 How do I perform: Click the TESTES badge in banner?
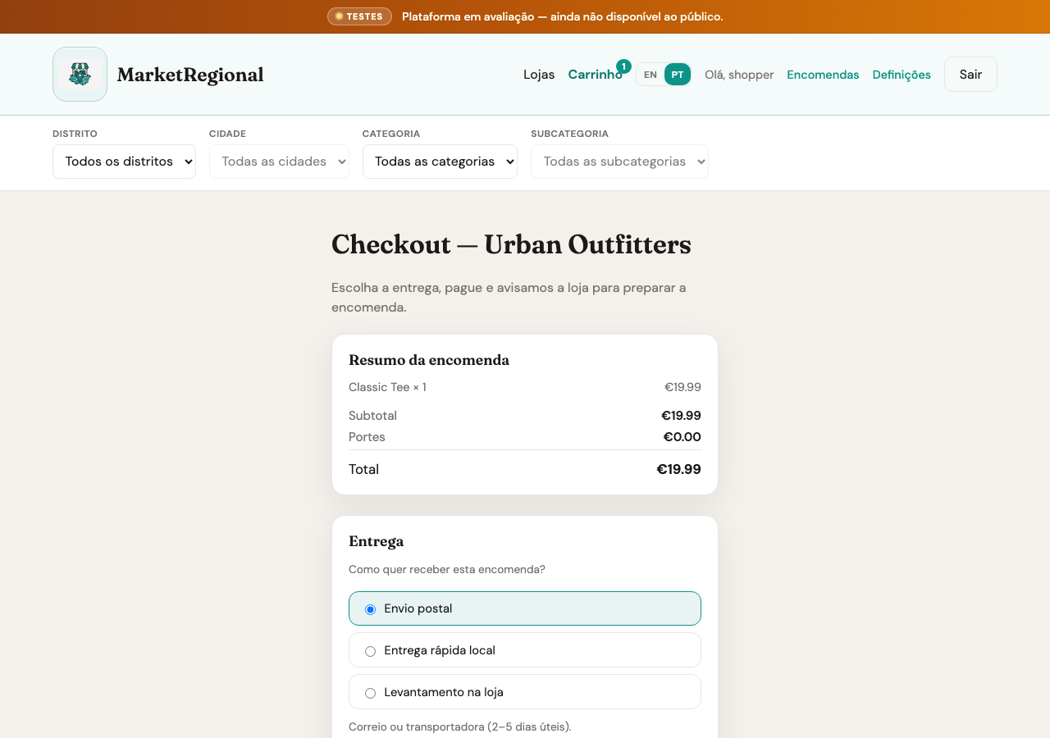click(x=359, y=16)
